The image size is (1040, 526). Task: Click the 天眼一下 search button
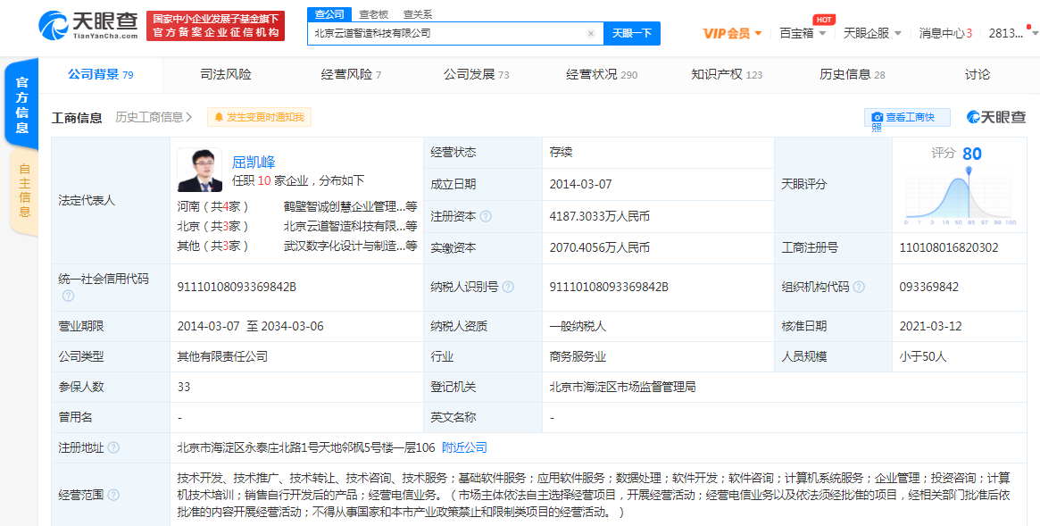631,33
